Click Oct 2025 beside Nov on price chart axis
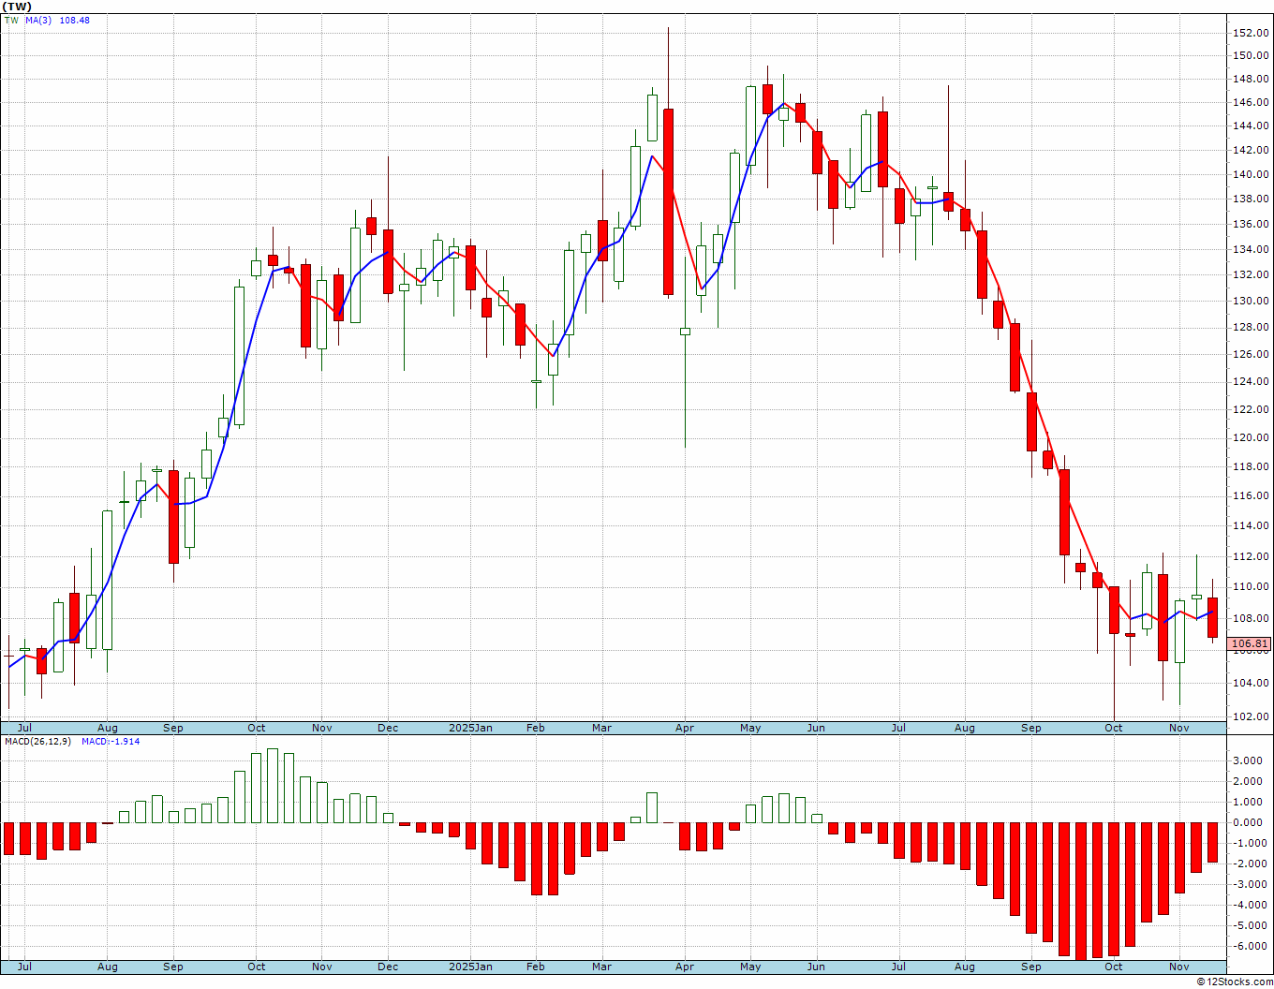This screenshot has height=989, width=1274. click(x=1113, y=728)
